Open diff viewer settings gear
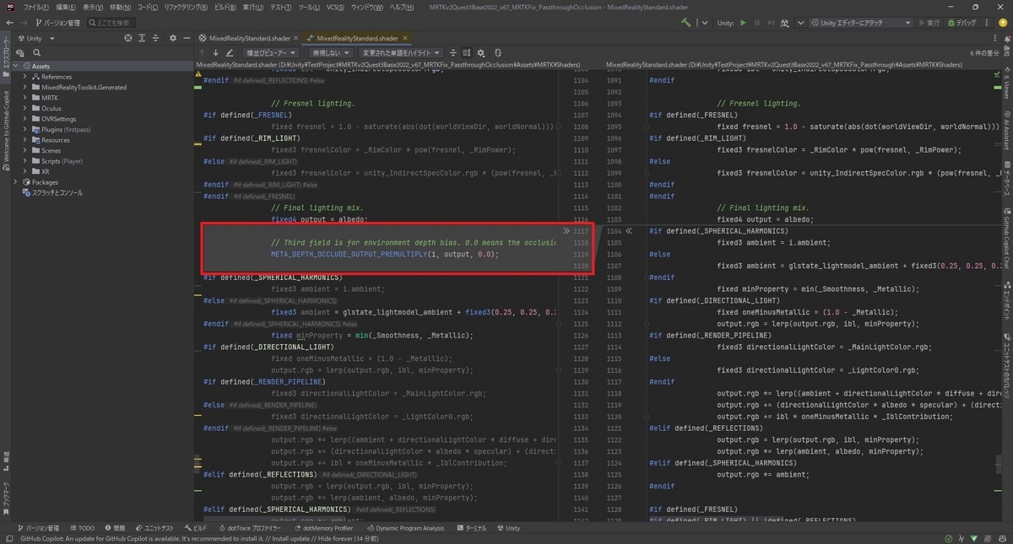 pos(481,52)
